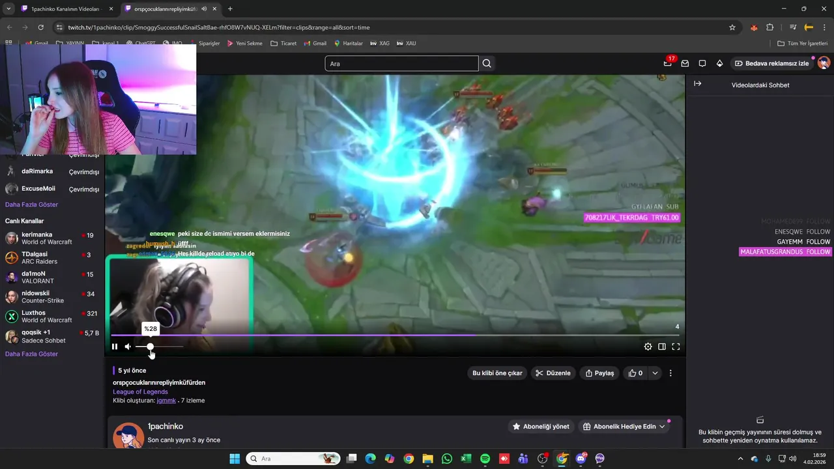Open WhatsApp from the taskbar
Image resolution: width=834 pixels, height=469 pixels.
pyautogui.click(x=446, y=459)
